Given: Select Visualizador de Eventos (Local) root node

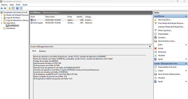Looking at the screenshot, I should pos(15,12).
